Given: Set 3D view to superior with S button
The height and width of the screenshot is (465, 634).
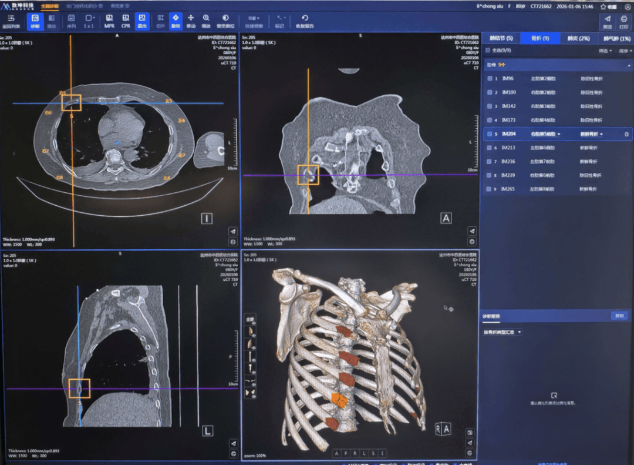Looking at the screenshot, I should point(373,453).
